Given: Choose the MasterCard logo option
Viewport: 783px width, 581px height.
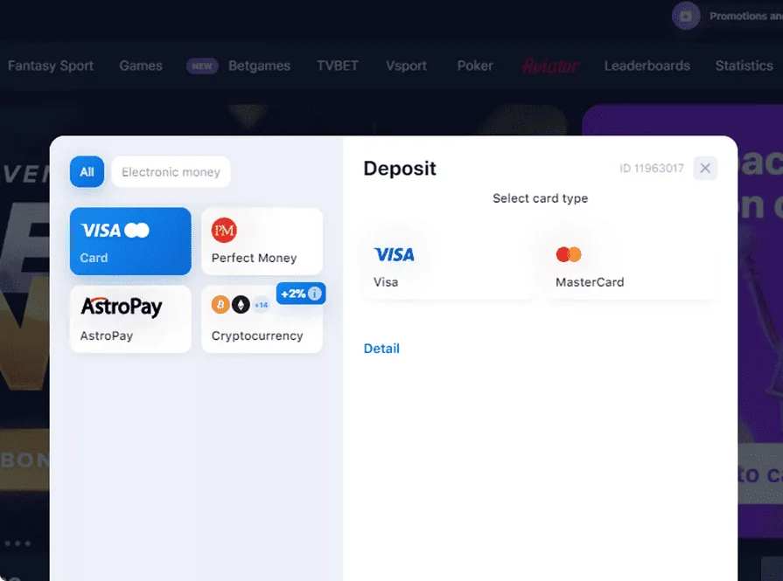Looking at the screenshot, I should [569, 254].
